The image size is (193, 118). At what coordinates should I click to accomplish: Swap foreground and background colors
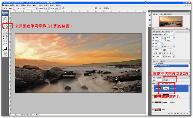pyautogui.click(x=7, y=46)
